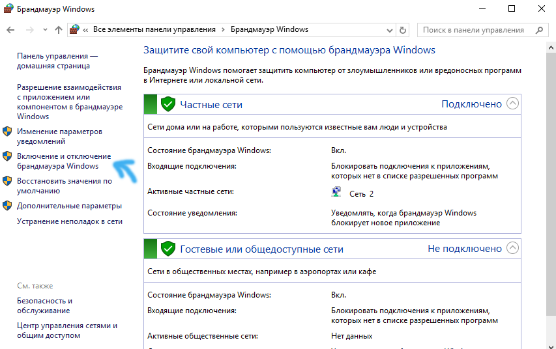This screenshot has height=349, width=556.
Task: Select 'Все элементы панели управления' breadcrumb
Action: tap(154, 29)
